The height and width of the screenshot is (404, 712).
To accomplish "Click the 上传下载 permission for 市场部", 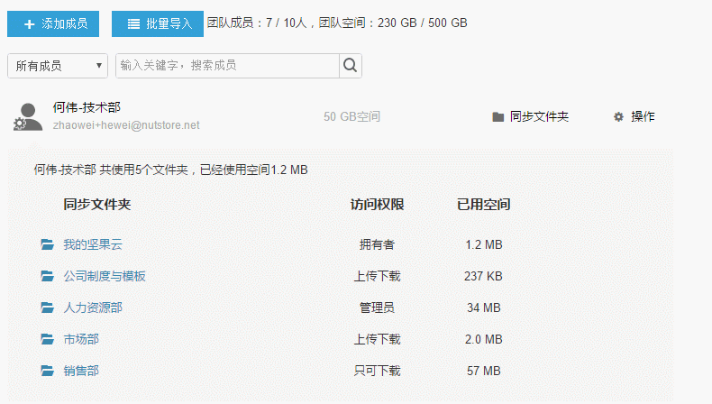I will (x=377, y=339).
